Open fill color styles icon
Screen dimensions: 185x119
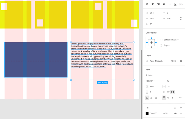tap(175, 108)
